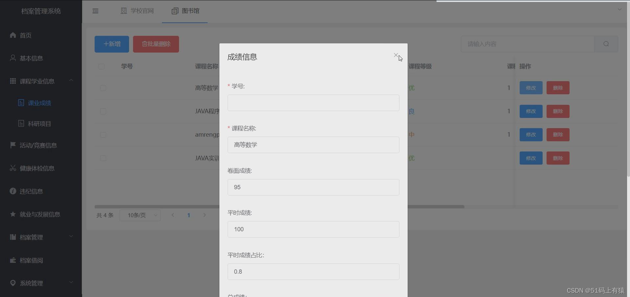Select the 基本信息 person icon
630x297 pixels.
click(13, 58)
